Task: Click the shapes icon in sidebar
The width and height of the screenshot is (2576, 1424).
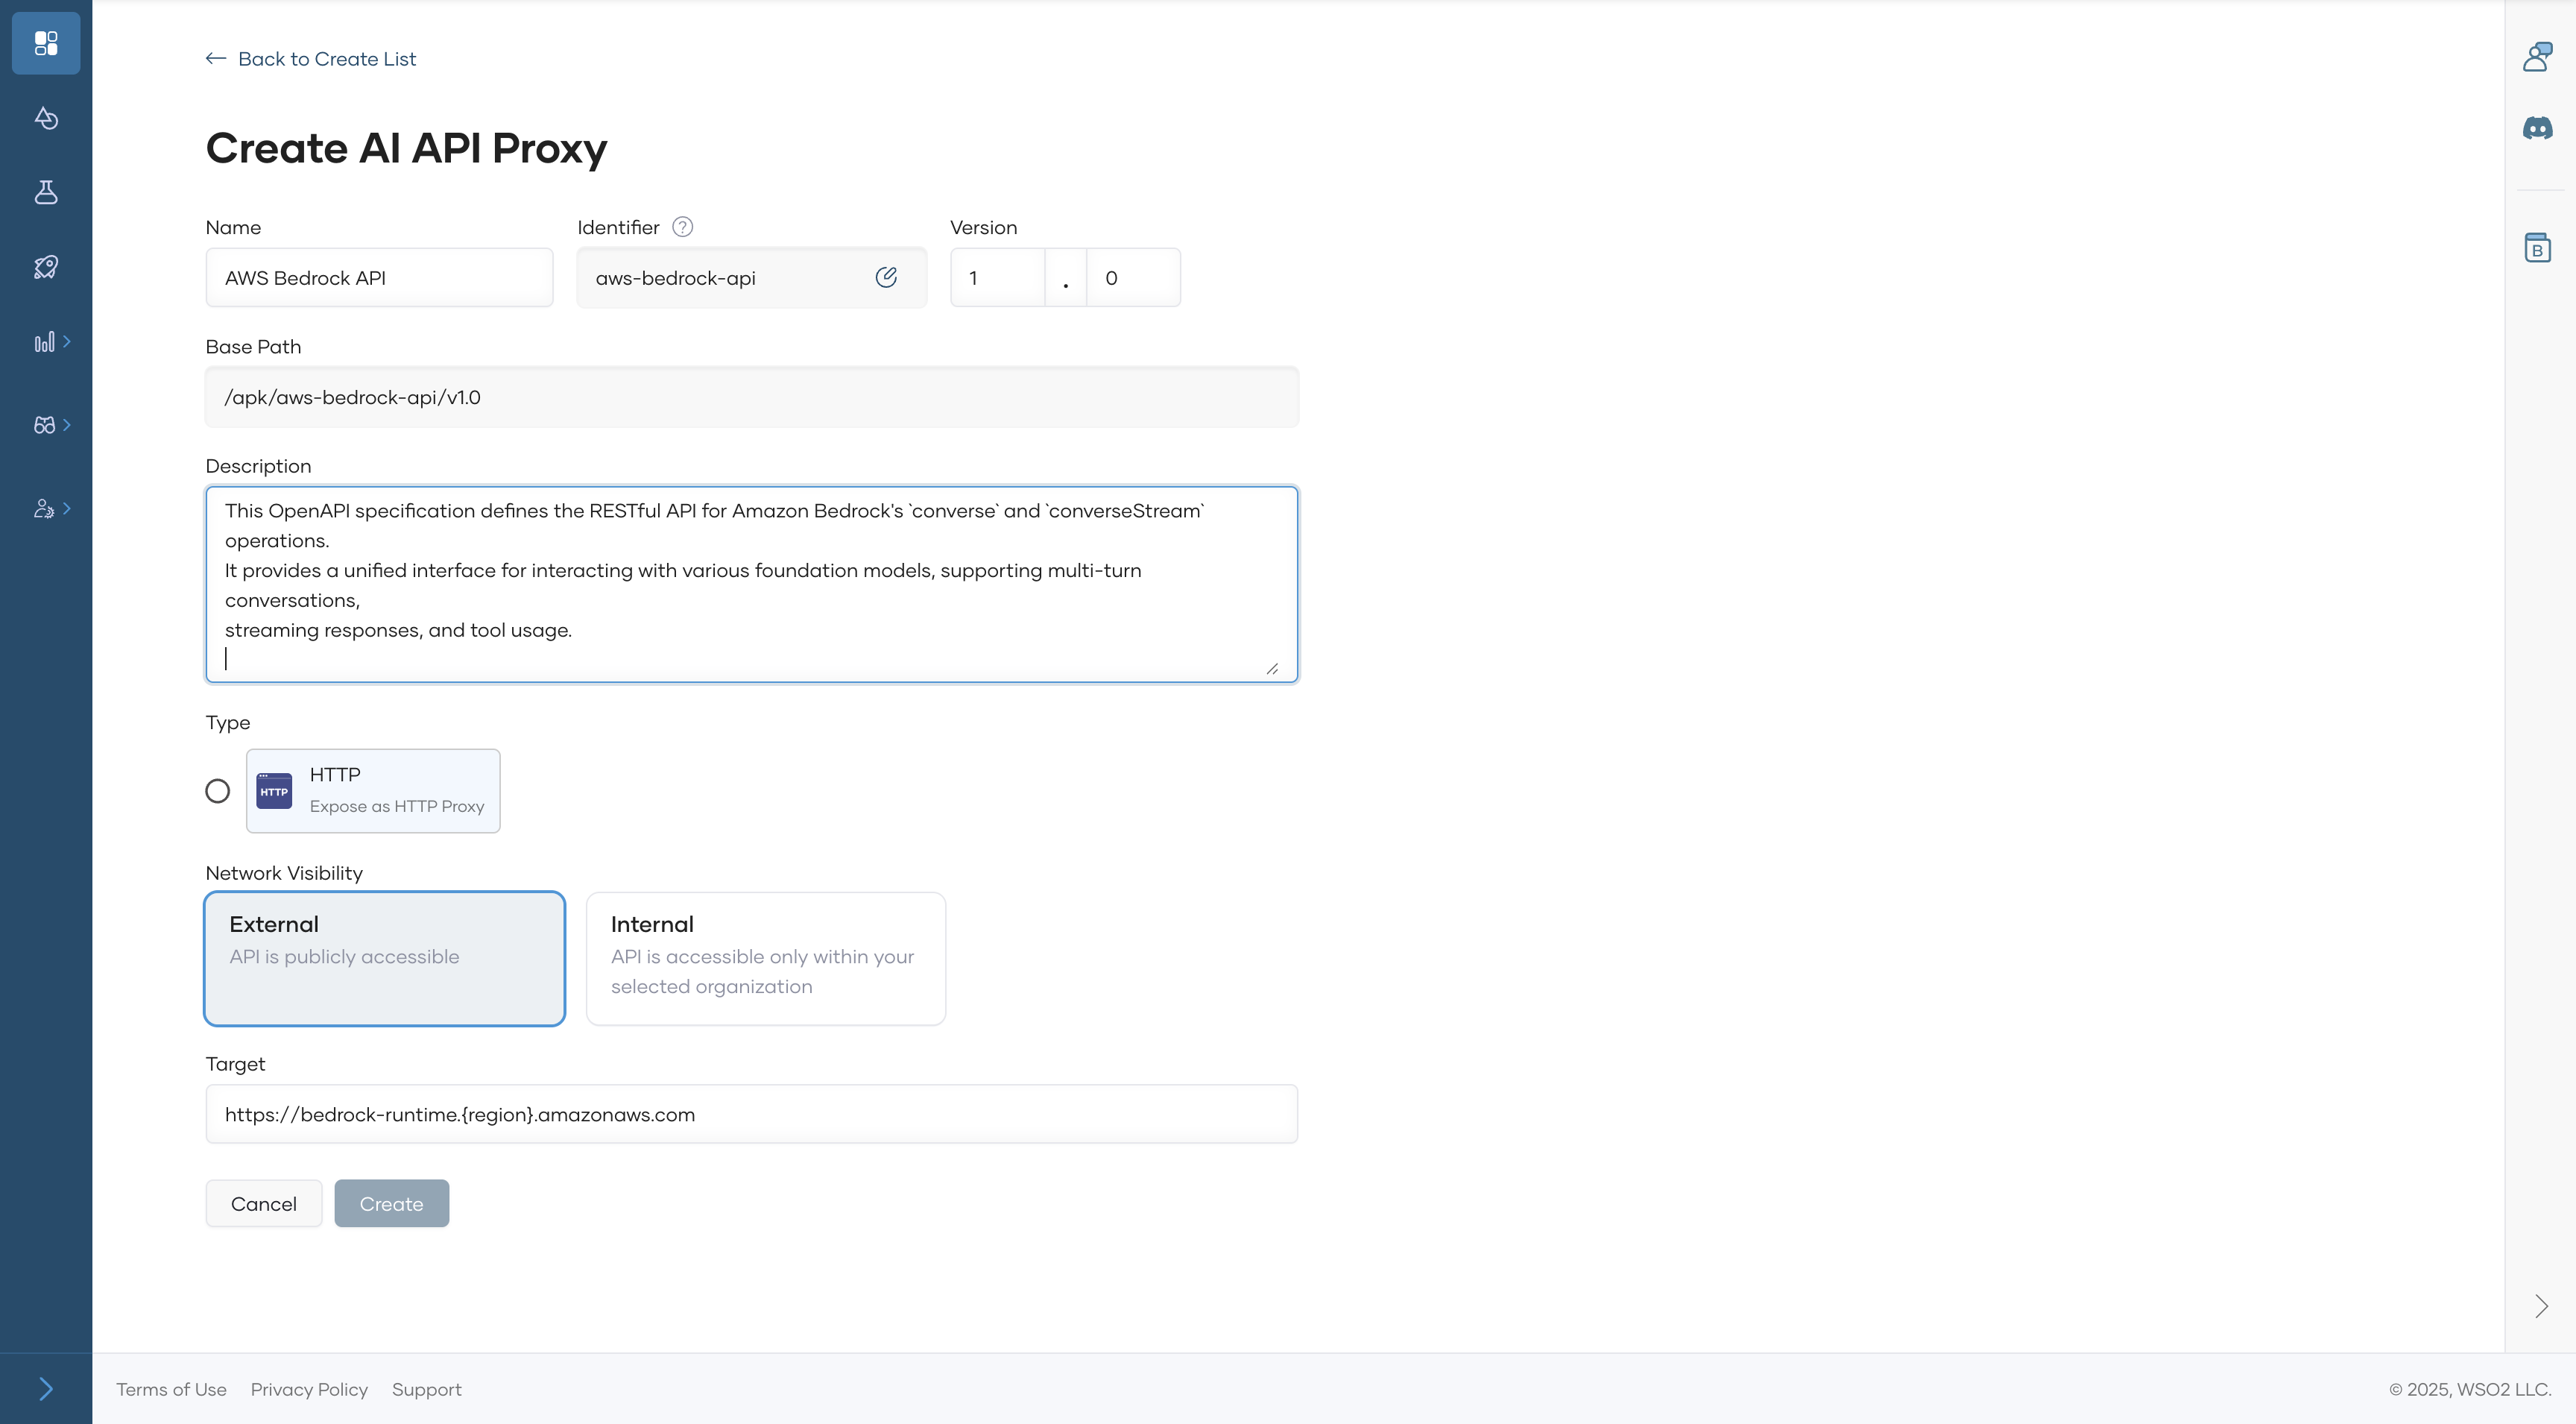Action: tap(46, 118)
